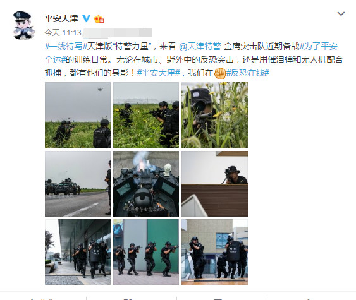View the rooftop sniper with hat photo
Screen dimensions: 356x300
214,184
